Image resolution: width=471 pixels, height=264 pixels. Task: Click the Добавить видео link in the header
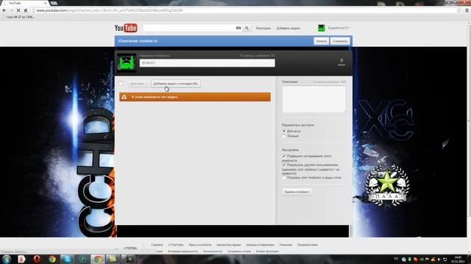(x=288, y=28)
